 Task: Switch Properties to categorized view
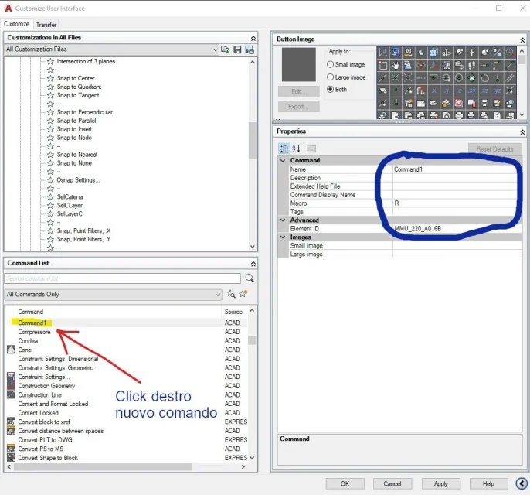pyautogui.click(x=284, y=148)
